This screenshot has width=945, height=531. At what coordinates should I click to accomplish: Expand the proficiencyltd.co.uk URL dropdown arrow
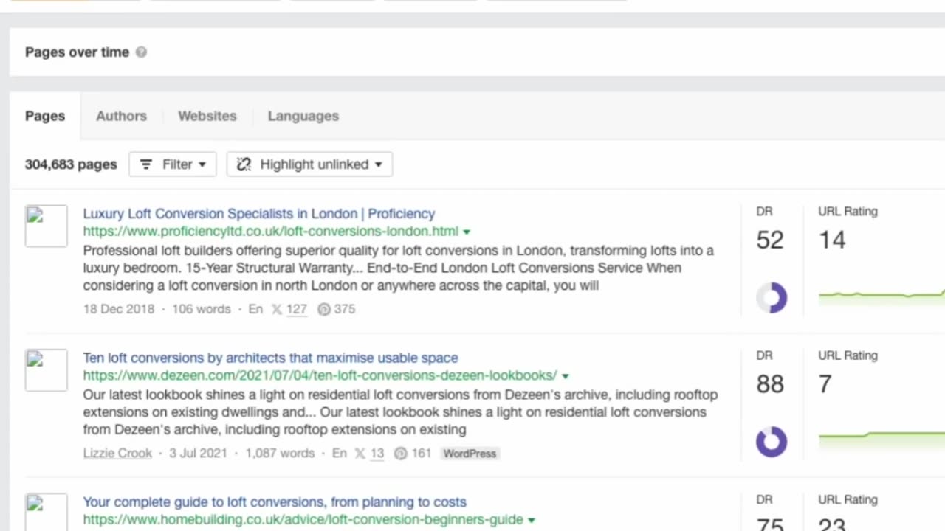point(467,232)
